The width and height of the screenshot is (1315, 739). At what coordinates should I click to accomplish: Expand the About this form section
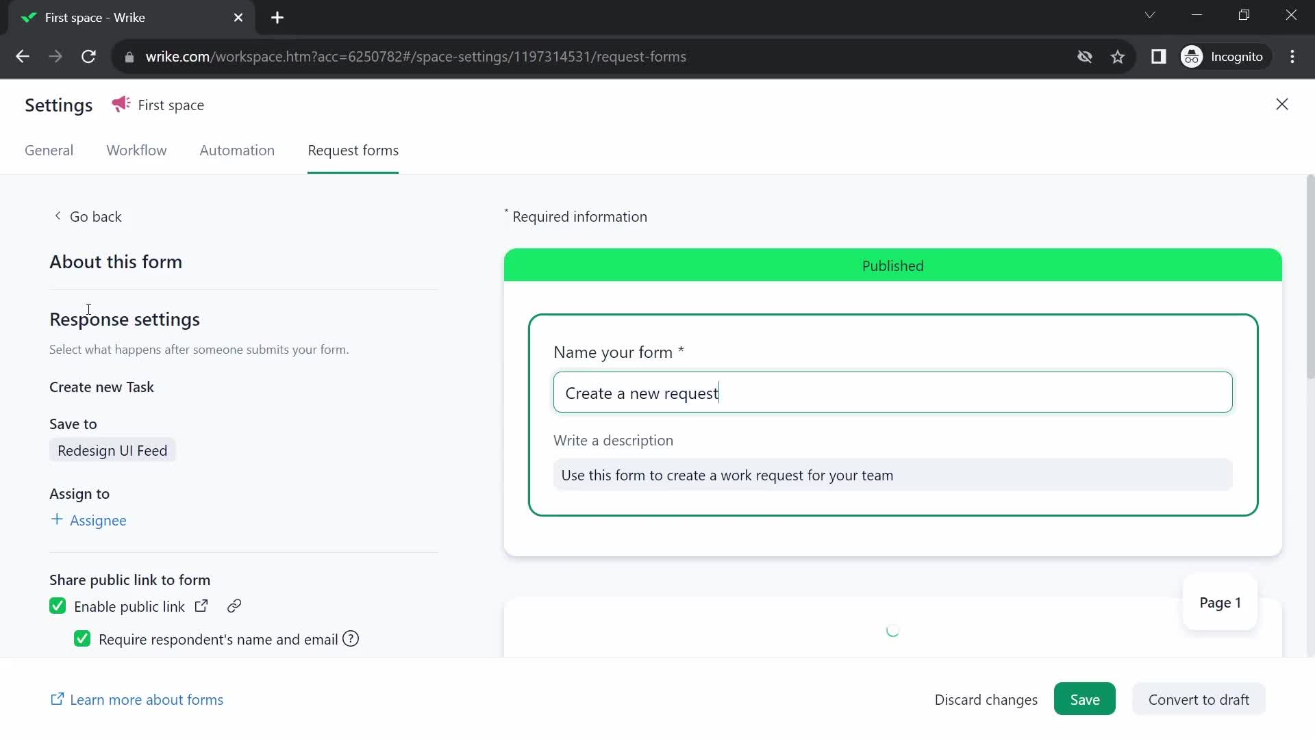coord(117,261)
